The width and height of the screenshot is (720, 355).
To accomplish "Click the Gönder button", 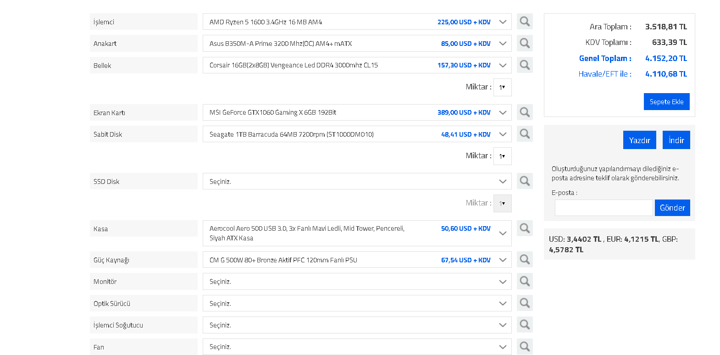I will pyautogui.click(x=672, y=208).
